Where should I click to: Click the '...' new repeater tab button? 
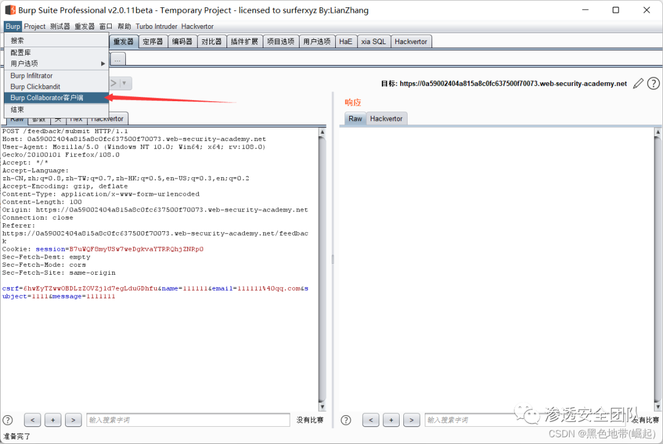pyautogui.click(x=117, y=59)
